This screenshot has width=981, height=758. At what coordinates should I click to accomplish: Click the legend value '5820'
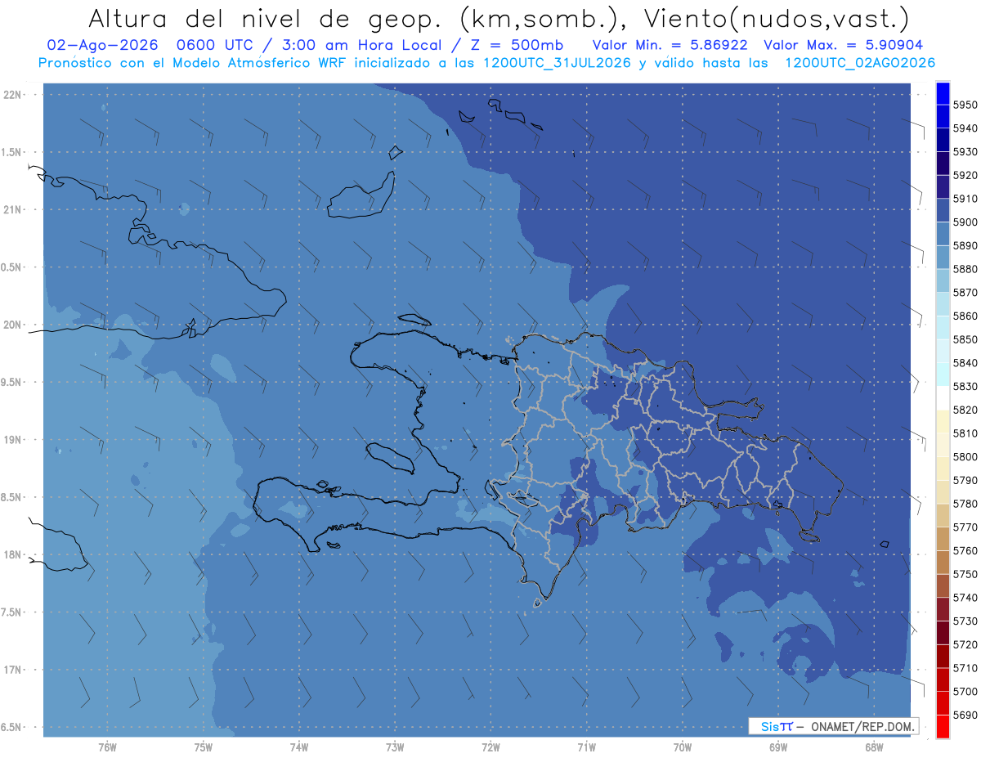pos(965,410)
